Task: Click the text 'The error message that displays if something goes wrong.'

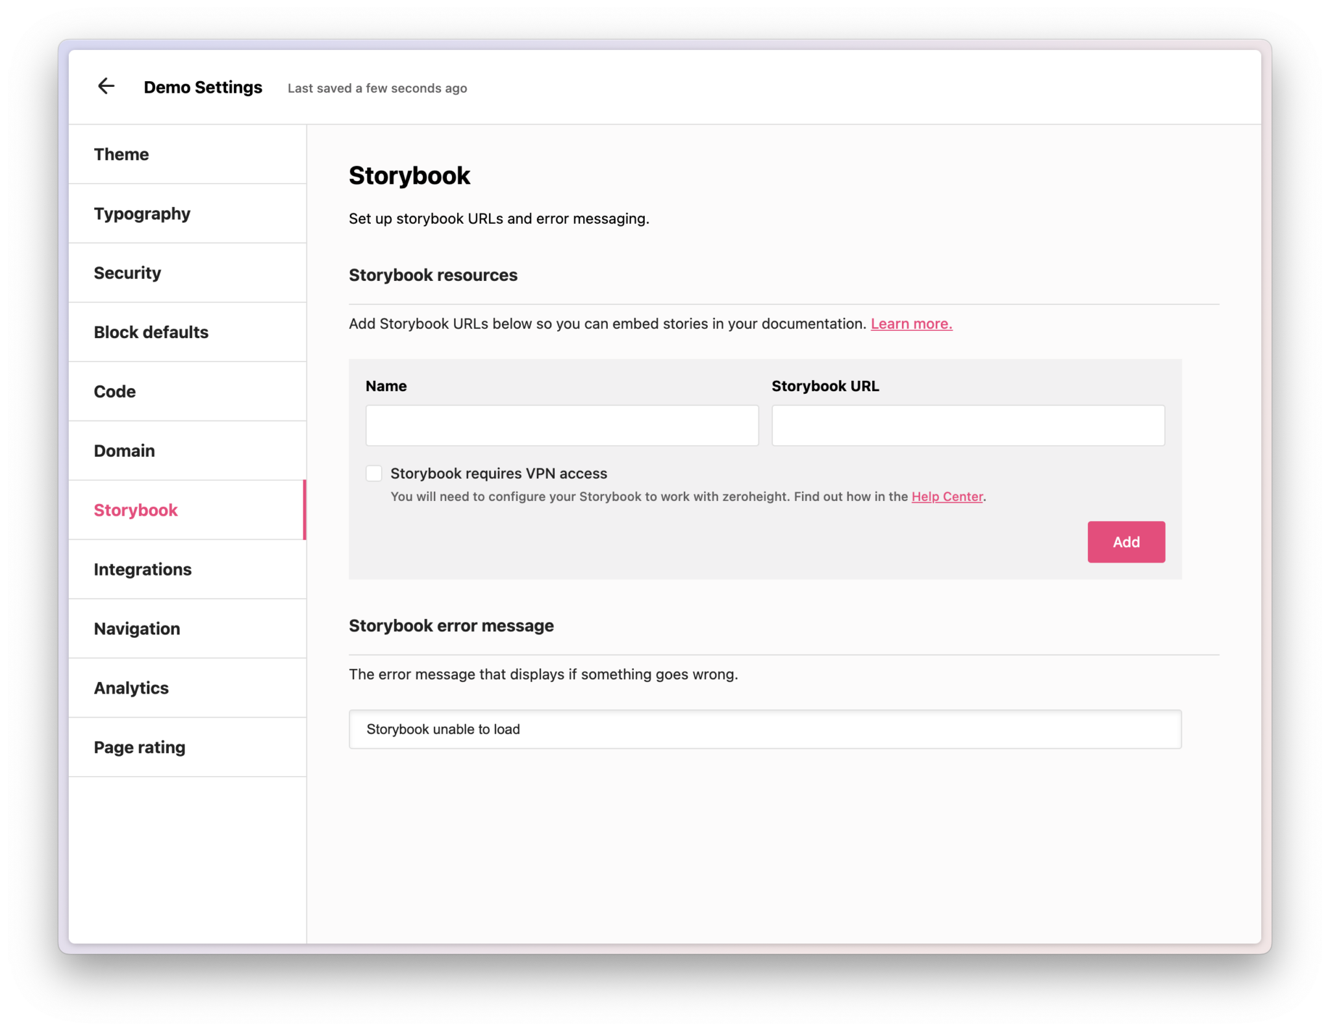Action: [543, 674]
